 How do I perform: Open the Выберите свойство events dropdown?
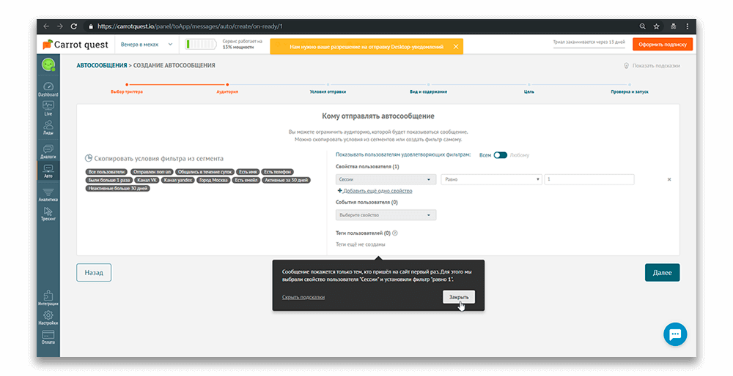coord(386,215)
